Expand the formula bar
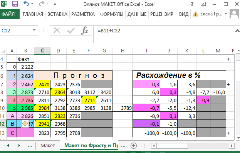This screenshot has height=153, width=240. coord(237,31)
